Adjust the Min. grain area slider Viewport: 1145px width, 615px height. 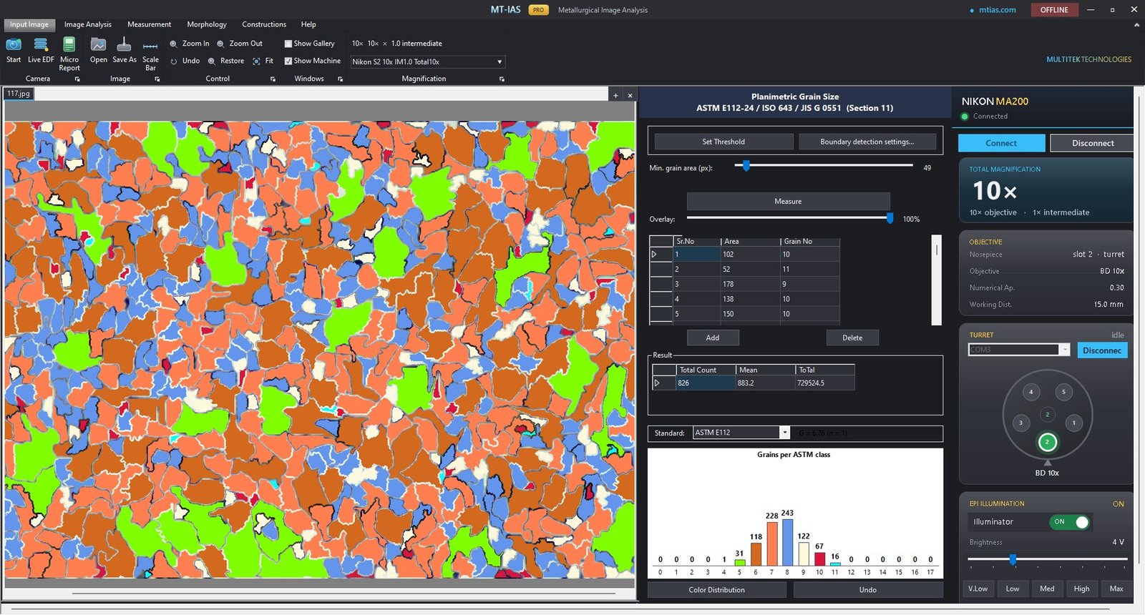tap(746, 166)
